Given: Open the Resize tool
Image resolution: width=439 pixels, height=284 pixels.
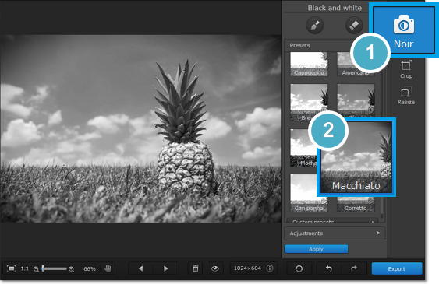Looking at the screenshot, I should click(x=406, y=96).
